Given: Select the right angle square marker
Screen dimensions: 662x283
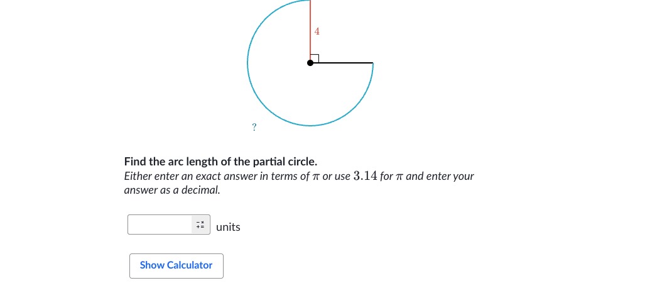Looking at the screenshot, I should tap(315, 58).
